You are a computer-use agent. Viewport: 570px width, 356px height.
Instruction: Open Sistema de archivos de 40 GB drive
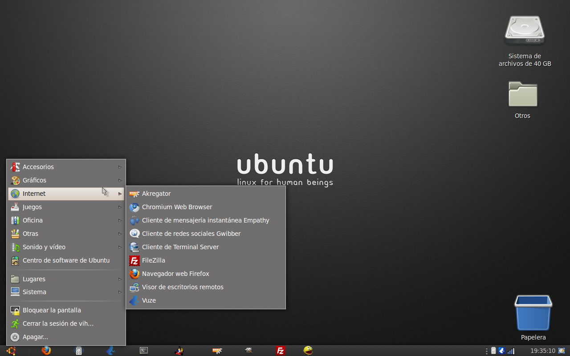click(x=525, y=41)
